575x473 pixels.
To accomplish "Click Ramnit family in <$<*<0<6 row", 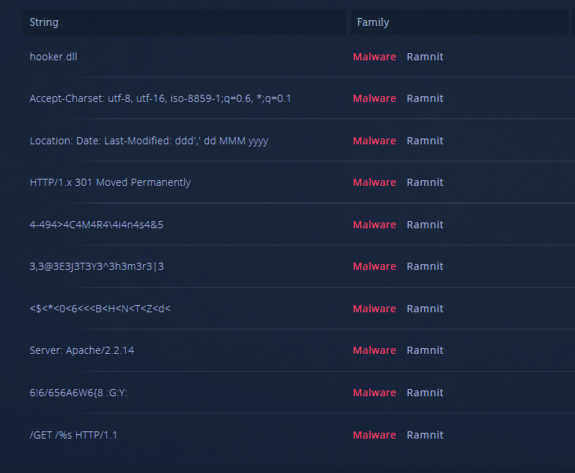I will tap(425, 309).
